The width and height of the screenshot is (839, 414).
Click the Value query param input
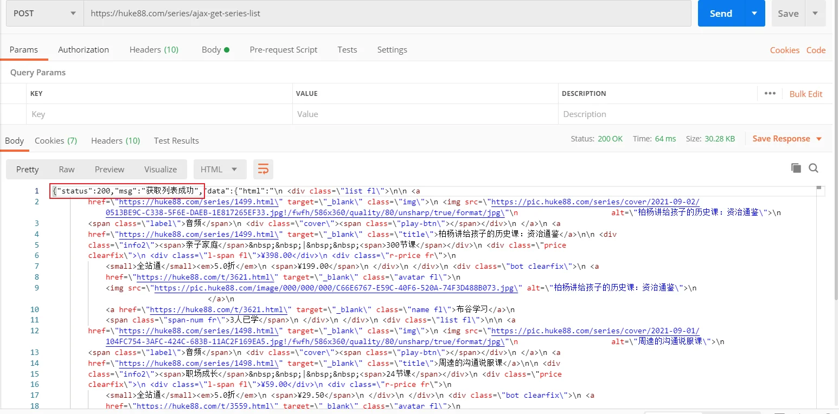coord(425,114)
